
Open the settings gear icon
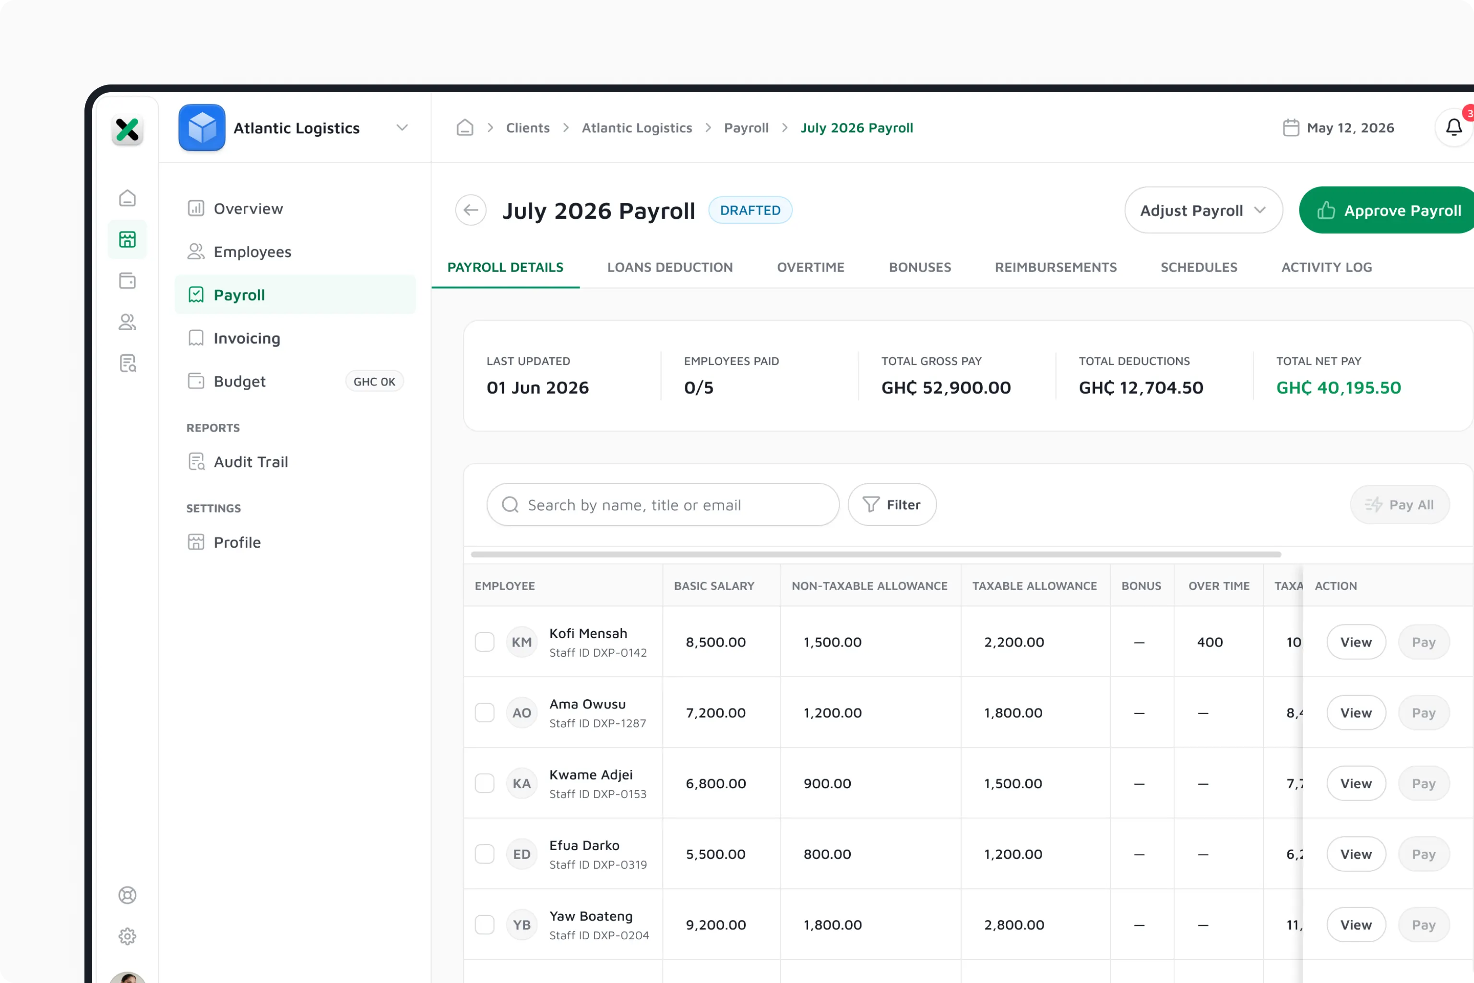[127, 936]
